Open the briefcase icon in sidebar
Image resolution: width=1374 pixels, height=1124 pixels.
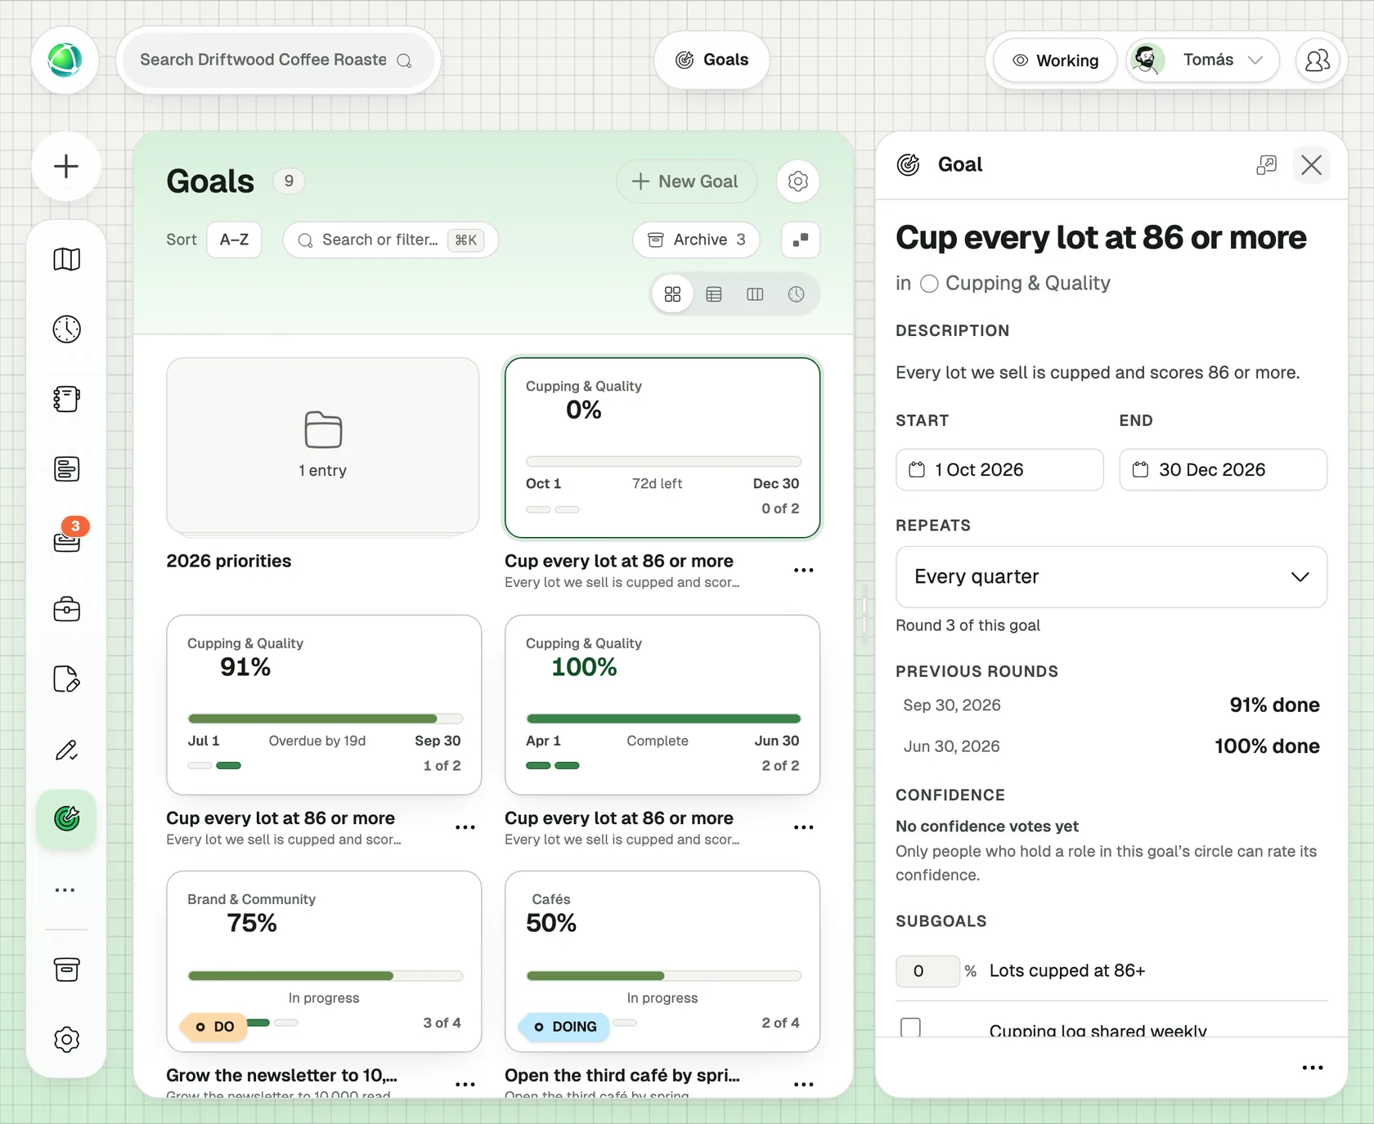click(66, 609)
